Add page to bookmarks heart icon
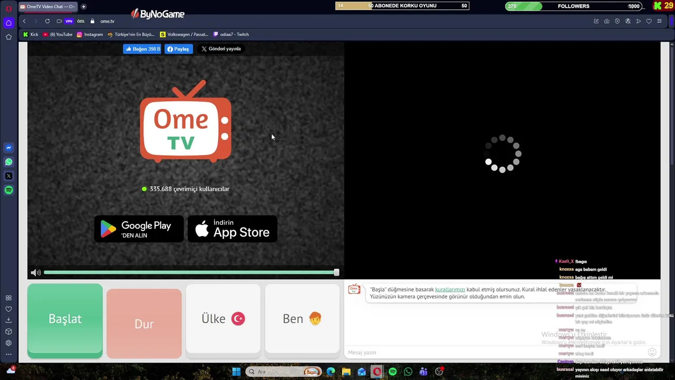This screenshot has height=380, width=675. click(x=649, y=21)
